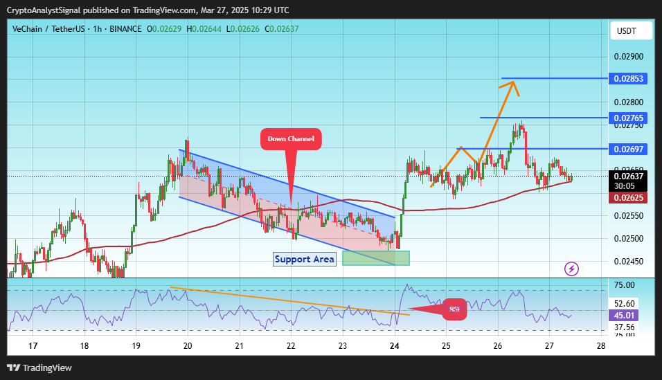Viewport: 662px width, 380px height.
Task: Click date 19 on time axis
Action: (x=136, y=346)
